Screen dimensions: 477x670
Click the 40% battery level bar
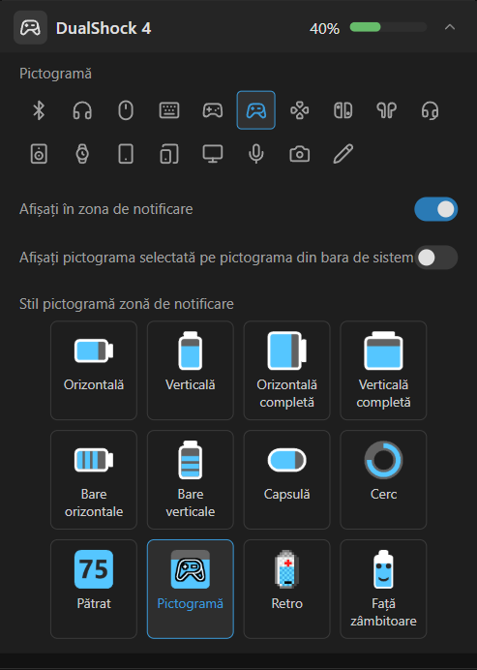[388, 27]
